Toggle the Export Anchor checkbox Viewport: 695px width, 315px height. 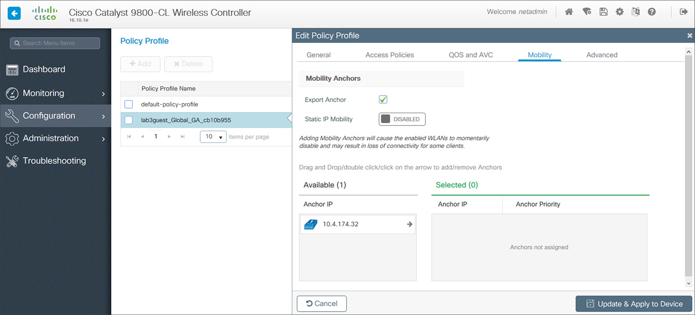[x=383, y=100]
